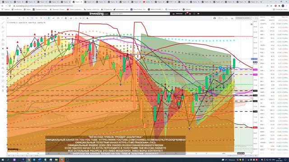Select the zoom-in tool in sidebar
Screen dimensions: 289x162
coord(3,58)
